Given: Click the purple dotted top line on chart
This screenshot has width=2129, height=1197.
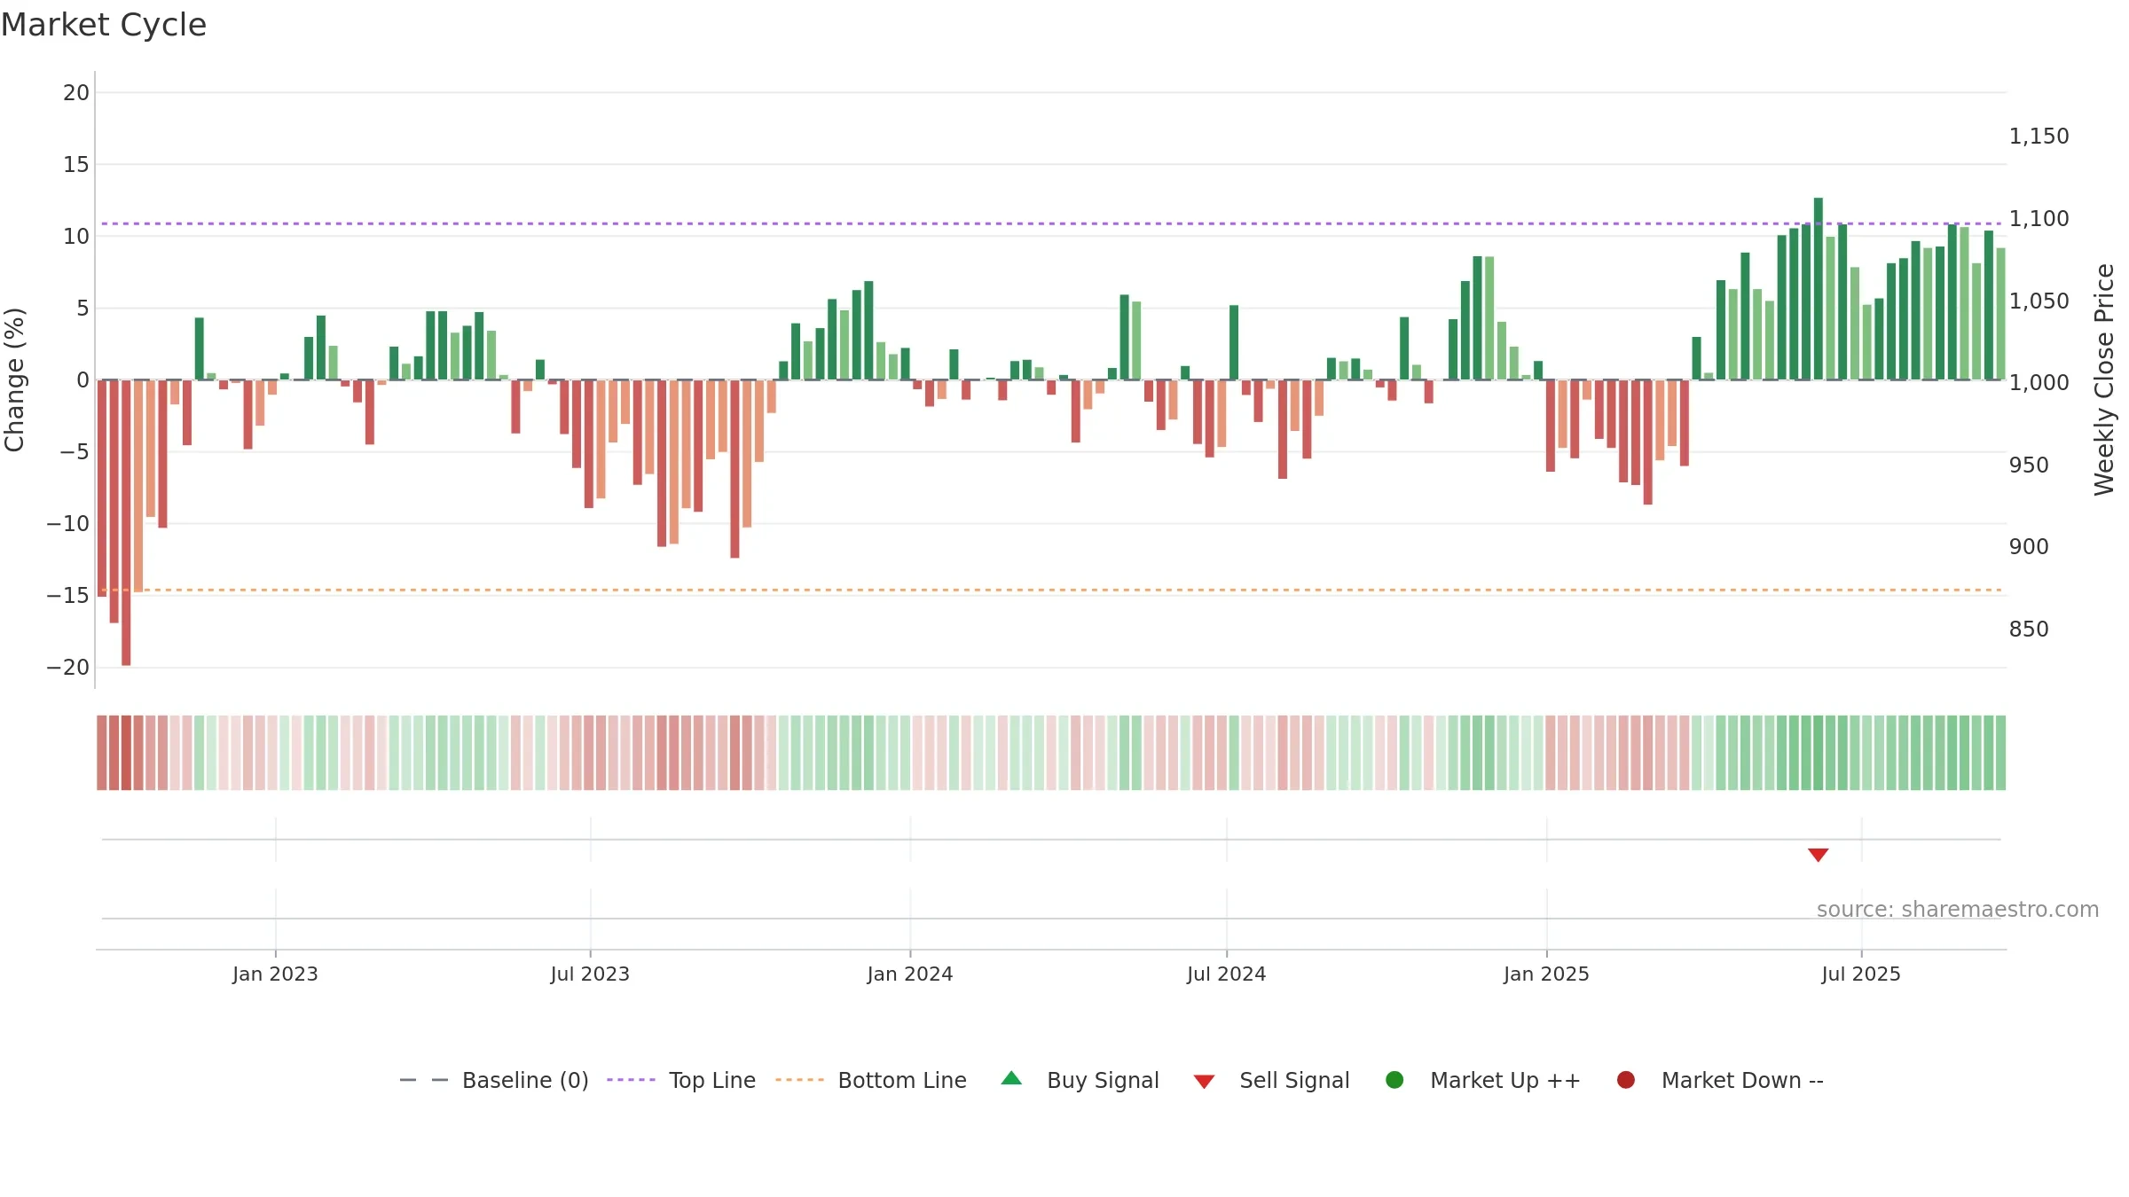Looking at the screenshot, I should click(x=1051, y=223).
